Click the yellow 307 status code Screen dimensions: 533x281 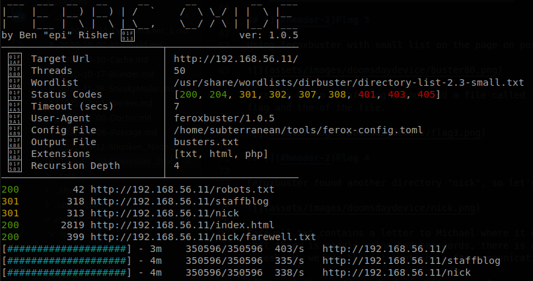(x=307, y=95)
